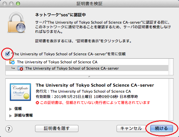
Task: Click the root CA certificate icon with blue plus
Action: pos(12,62)
